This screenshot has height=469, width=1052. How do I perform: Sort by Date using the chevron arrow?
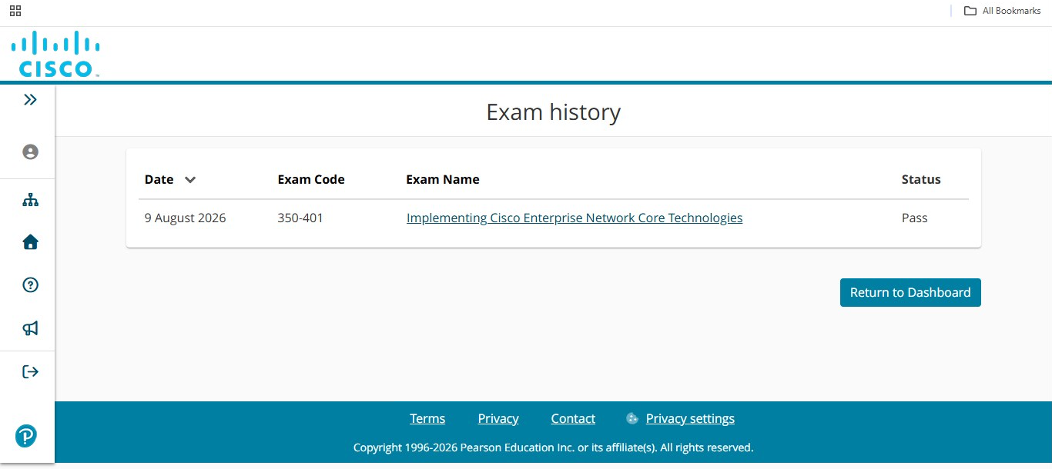tap(190, 180)
